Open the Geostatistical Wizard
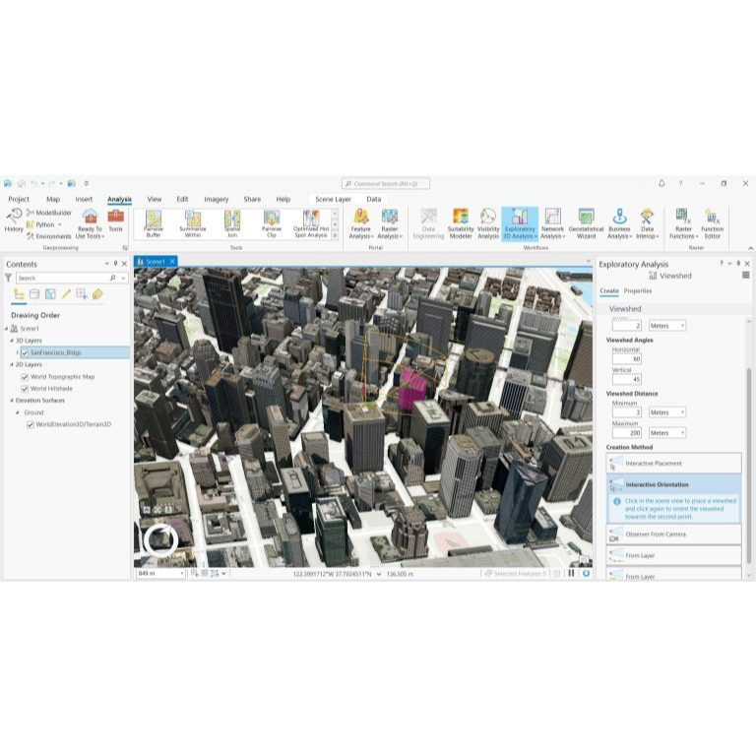 click(586, 223)
